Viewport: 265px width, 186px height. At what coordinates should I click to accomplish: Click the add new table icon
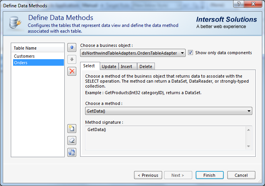coord(72,128)
